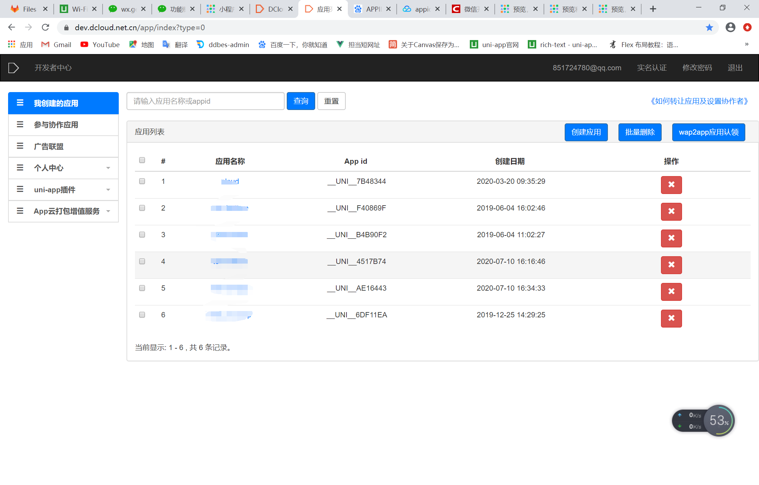Open the 如何转让应用及设置协作者 link
Image resolution: width=759 pixels, height=485 pixels.
[x=699, y=101]
